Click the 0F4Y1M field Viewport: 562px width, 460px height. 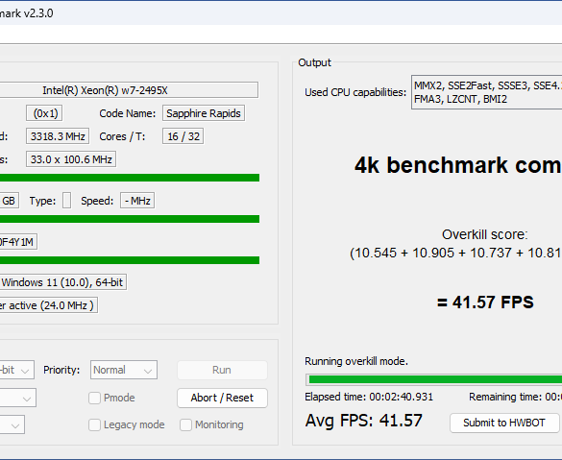18,242
